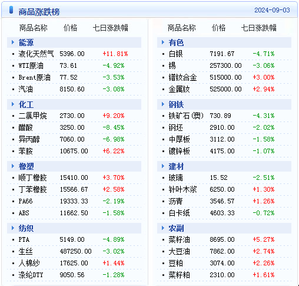Viewport: 299px width, 286px height.
Task: Expand the 能源 category arrow
Action: click(x=13, y=42)
